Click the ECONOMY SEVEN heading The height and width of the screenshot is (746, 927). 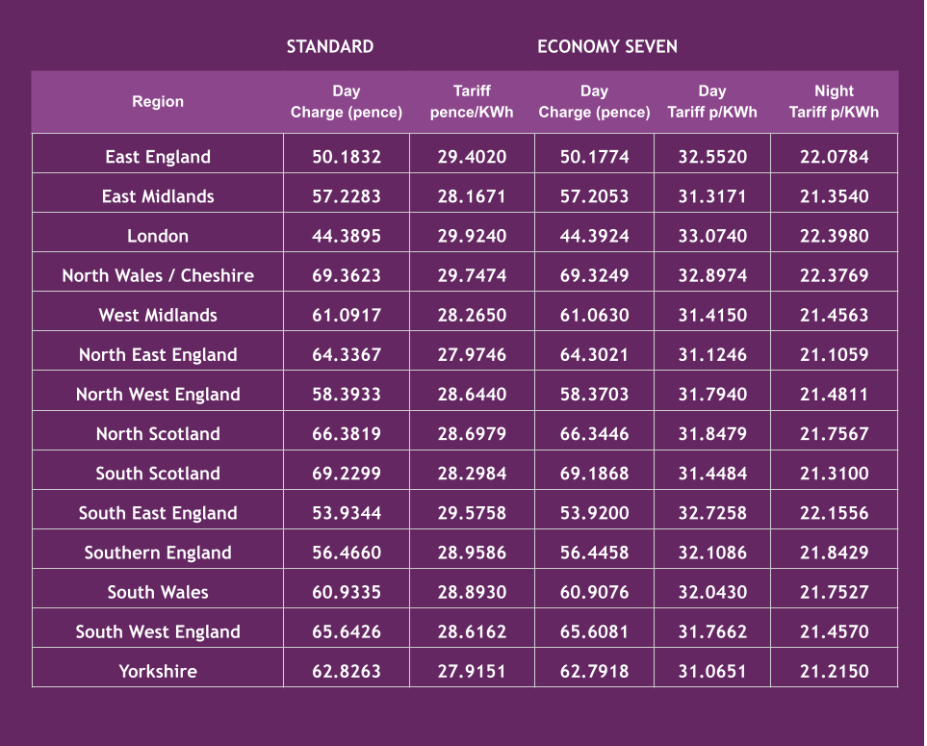pos(606,46)
